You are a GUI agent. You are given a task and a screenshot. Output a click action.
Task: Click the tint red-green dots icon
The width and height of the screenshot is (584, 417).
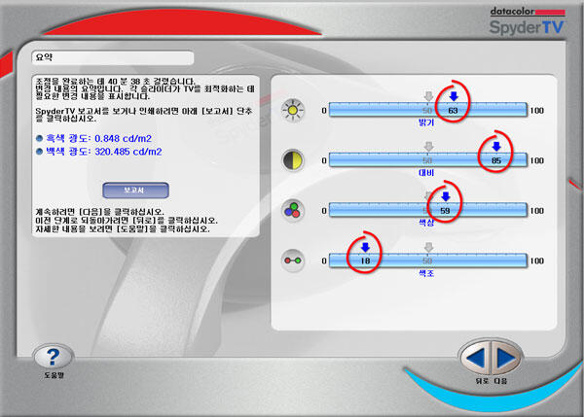point(293,261)
